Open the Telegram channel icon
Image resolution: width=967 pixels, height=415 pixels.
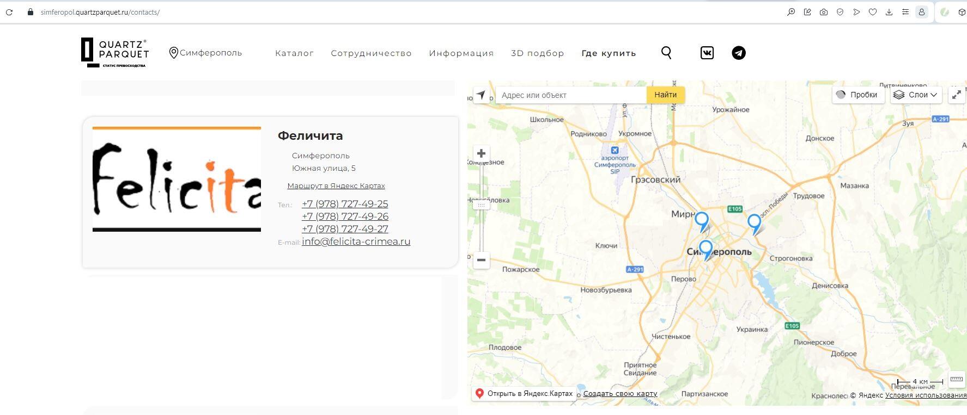(738, 53)
